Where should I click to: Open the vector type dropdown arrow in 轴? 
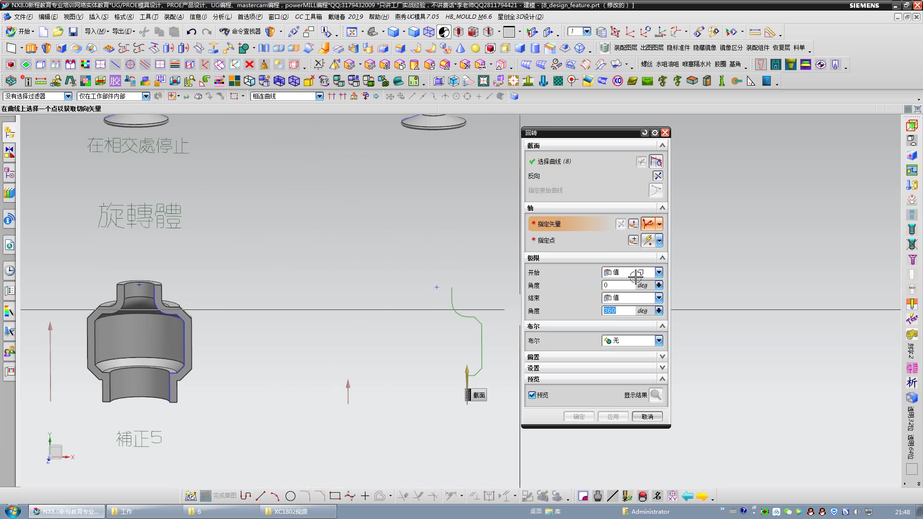point(660,224)
